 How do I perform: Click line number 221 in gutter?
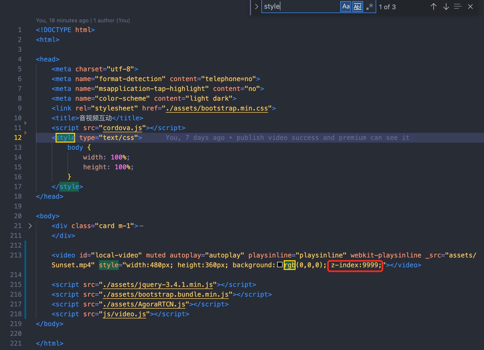click(16, 343)
